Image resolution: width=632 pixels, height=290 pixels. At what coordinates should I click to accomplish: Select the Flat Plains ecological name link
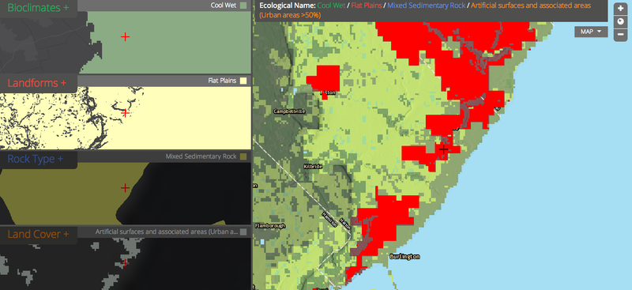pos(367,6)
